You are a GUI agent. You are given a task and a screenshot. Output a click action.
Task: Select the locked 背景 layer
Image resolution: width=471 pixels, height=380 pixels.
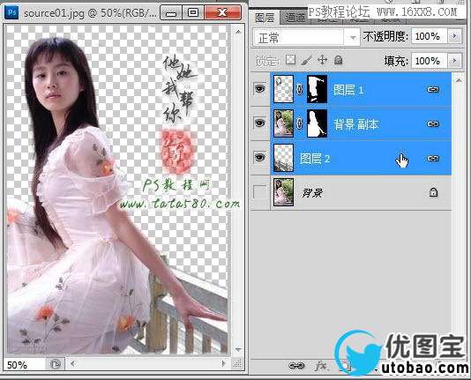pyautogui.click(x=361, y=193)
